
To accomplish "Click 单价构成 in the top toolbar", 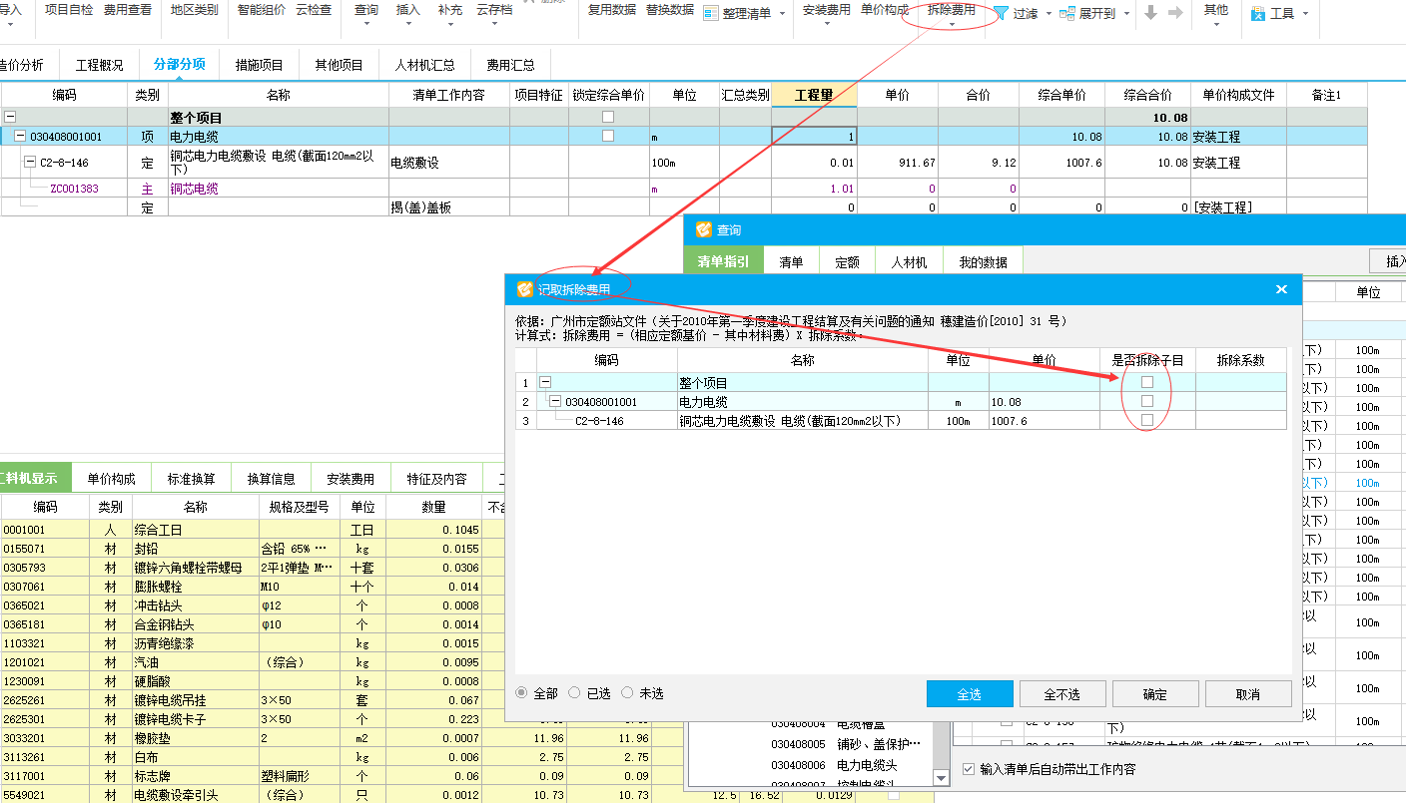I will pyautogui.click(x=885, y=10).
